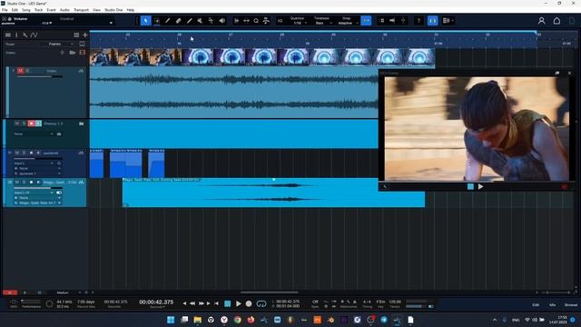Open the Input L+R dropdown

click(34, 193)
